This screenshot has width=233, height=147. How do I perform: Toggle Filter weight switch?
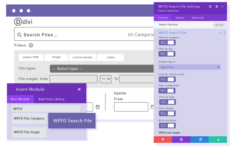click(167, 114)
